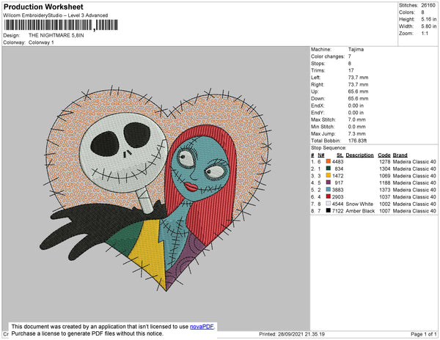Click stitch count 2903 in stop 6
This screenshot has width=440, height=340.
click(x=337, y=197)
